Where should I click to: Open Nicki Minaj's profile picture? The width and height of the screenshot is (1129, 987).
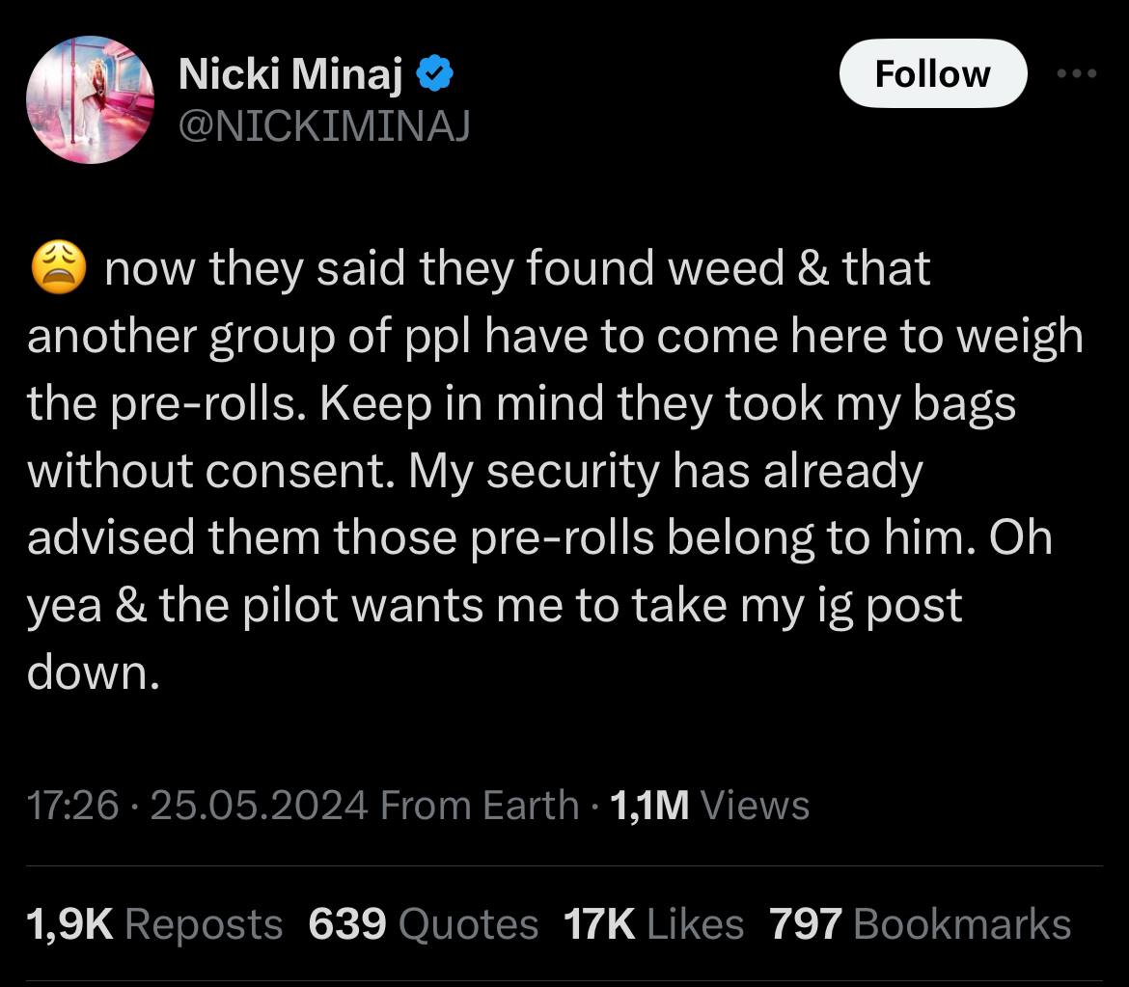(91, 99)
